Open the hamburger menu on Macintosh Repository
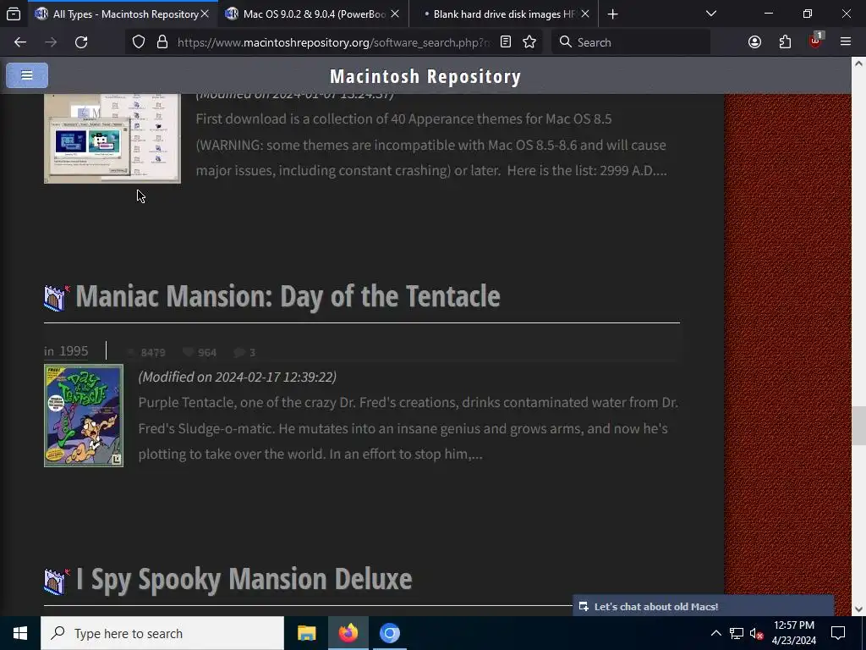The image size is (866, 650). tap(26, 75)
